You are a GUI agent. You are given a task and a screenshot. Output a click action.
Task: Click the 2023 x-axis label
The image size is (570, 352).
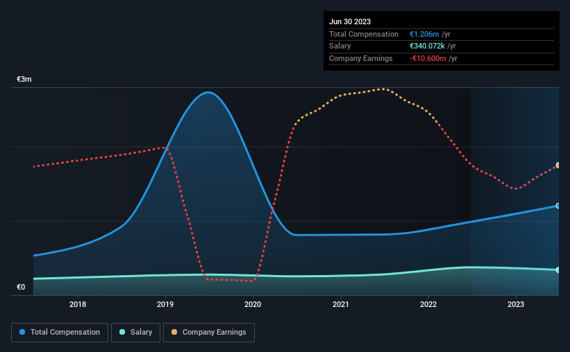tap(516, 304)
